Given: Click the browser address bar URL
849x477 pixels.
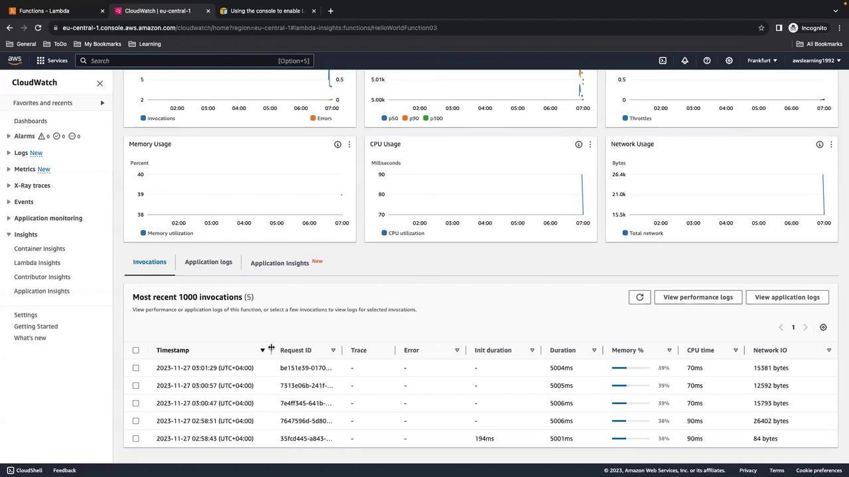Looking at the screenshot, I should pos(249,28).
